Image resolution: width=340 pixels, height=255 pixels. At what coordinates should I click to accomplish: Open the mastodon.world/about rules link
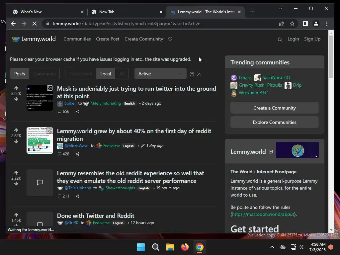point(263,214)
